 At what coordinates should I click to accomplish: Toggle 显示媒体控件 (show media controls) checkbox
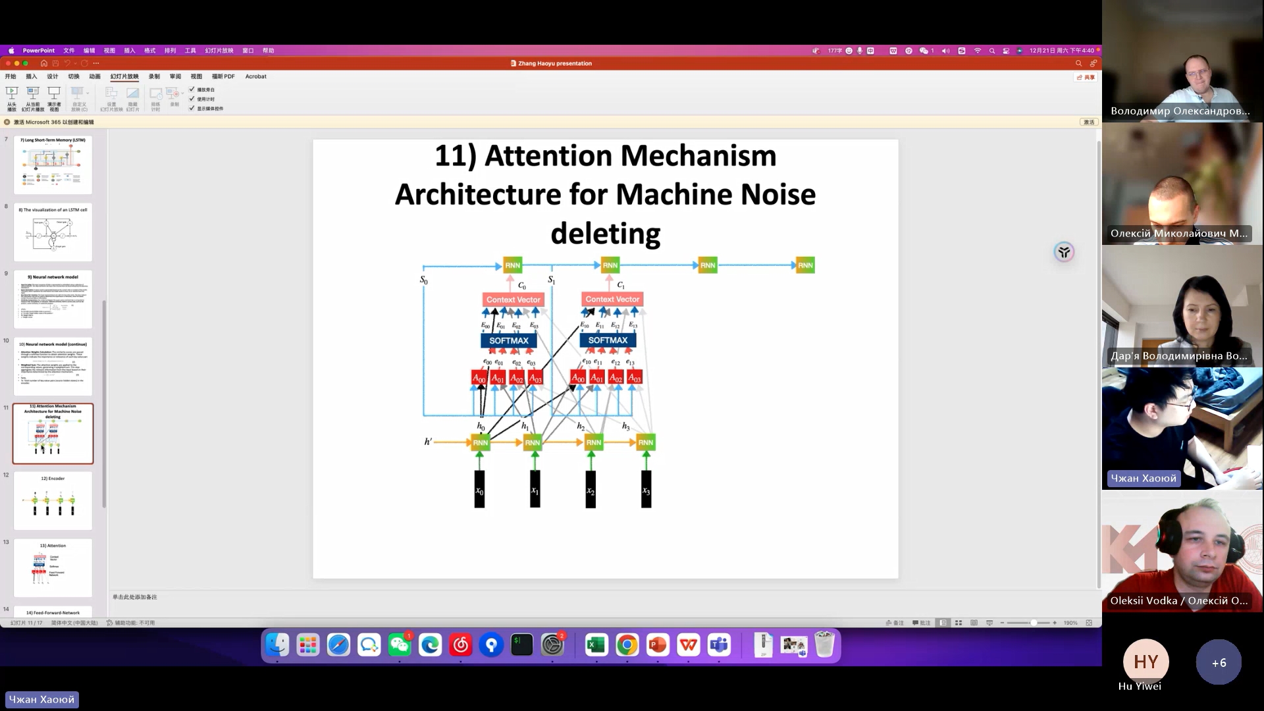[x=192, y=109]
